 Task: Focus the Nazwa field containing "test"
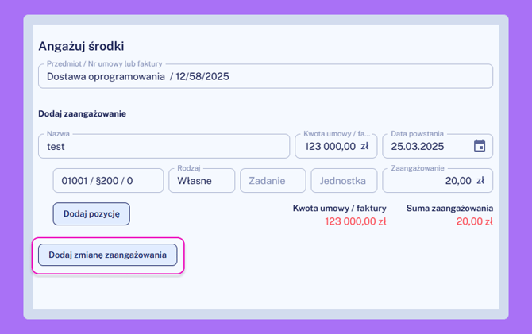tap(164, 147)
